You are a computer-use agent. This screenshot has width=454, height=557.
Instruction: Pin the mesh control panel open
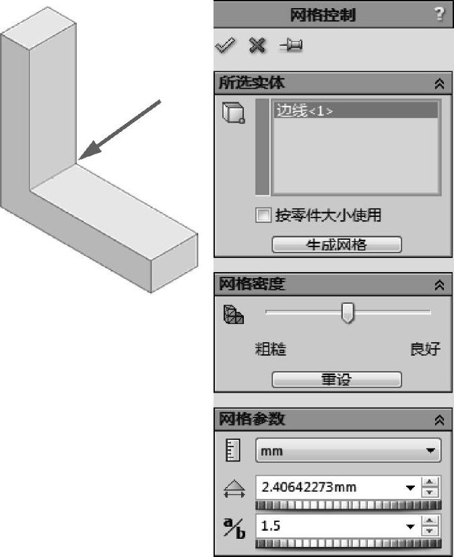point(291,46)
